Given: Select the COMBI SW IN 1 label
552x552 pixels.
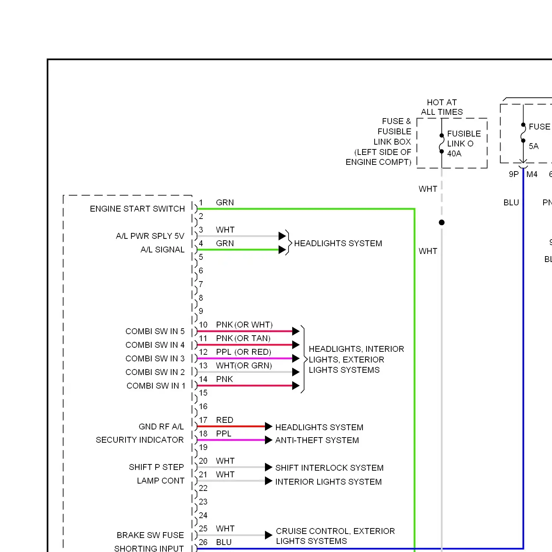Looking at the screenshot, I should 156,386.
